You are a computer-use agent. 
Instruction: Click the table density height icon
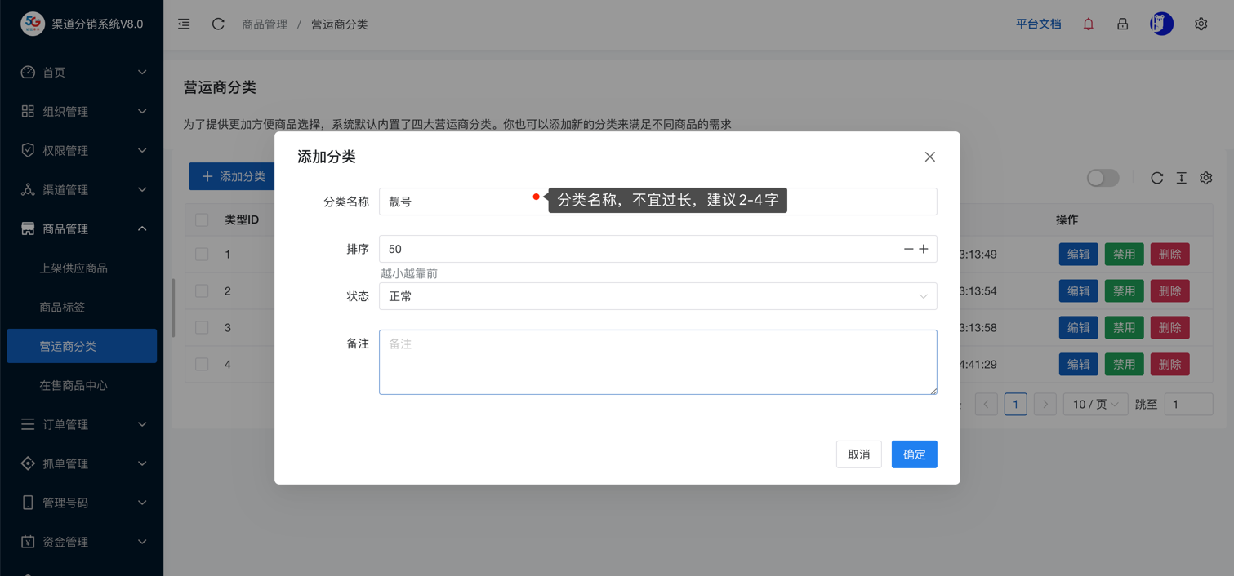click(1181, 178)
